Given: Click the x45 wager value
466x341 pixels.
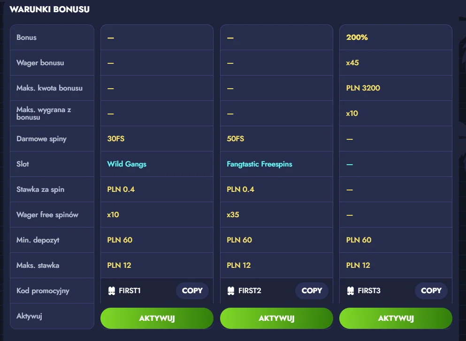Looking at the screenshot, I should (352, 63).
